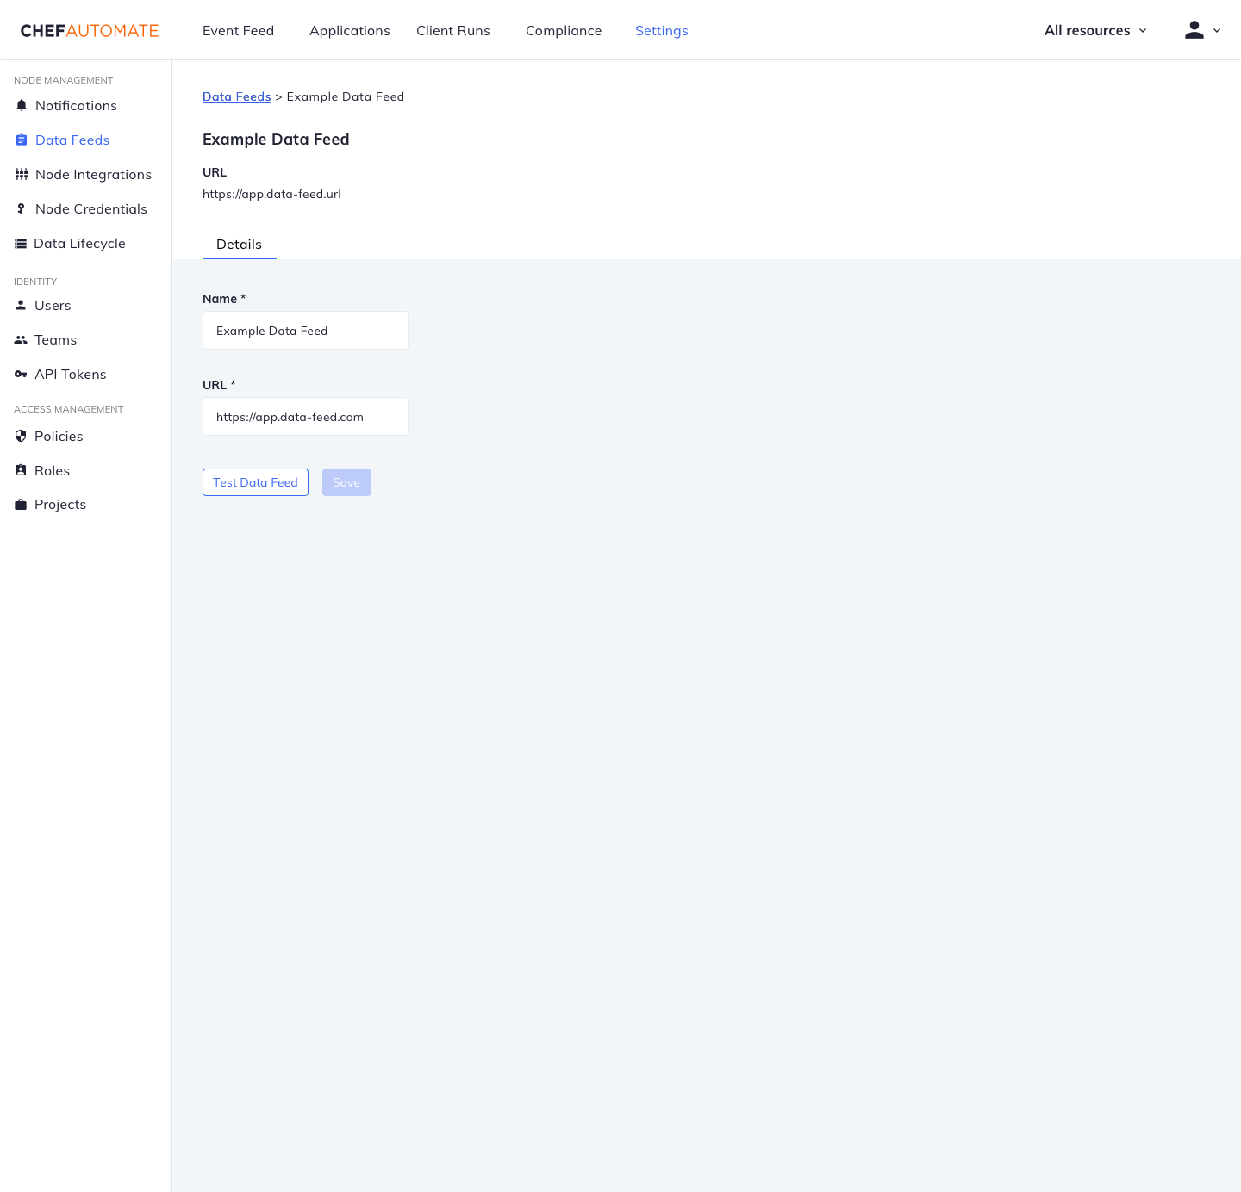Click inside the Name input field
The height and width of the screenshot is (1192, 1241).
point(305,330)
